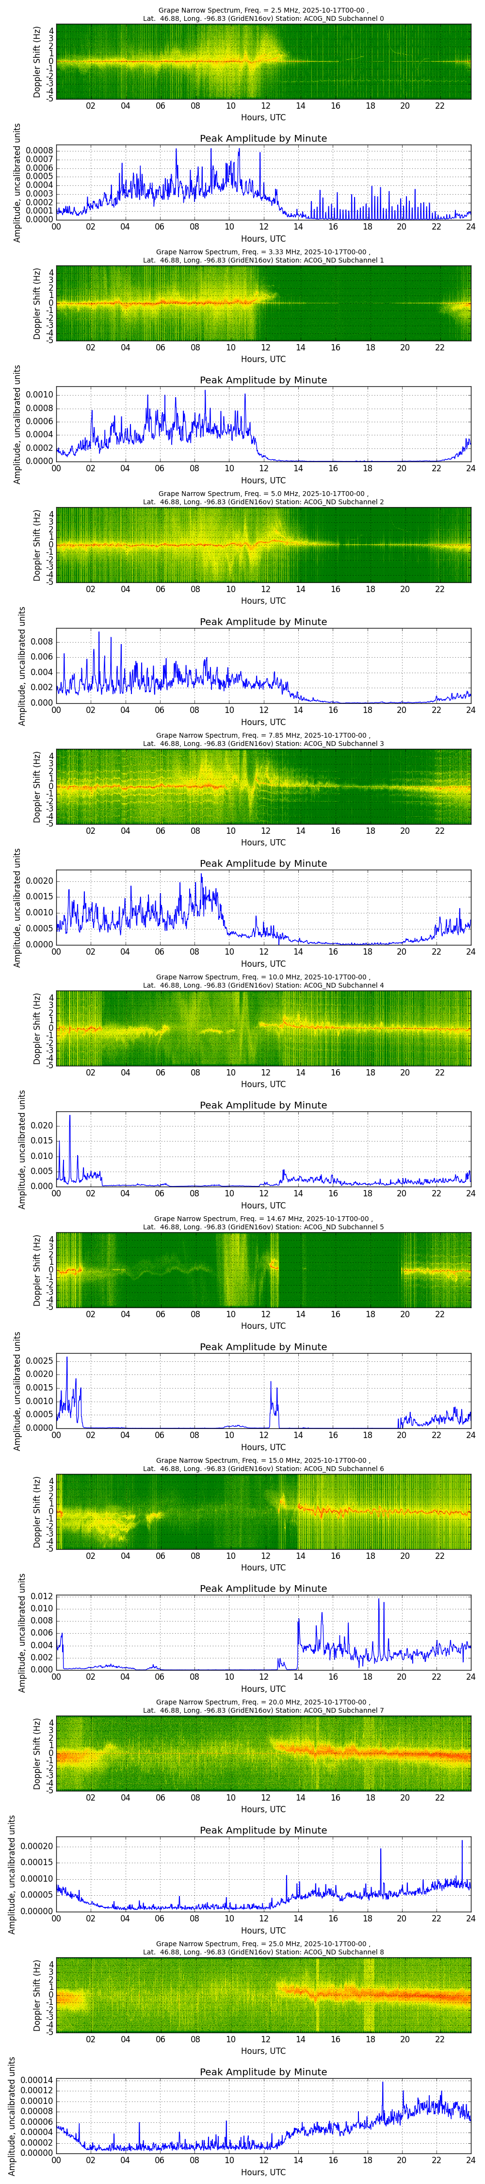The height and width of the screenshot is (2184, 485).
Task: Click the 2.5 MHz Subchannel 0 spectrogram
Action: pos(263,62)
